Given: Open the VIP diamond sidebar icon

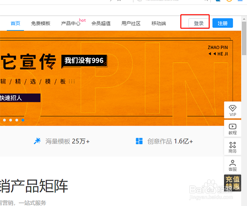Looking at the screenshot, I should pos(233,110).
